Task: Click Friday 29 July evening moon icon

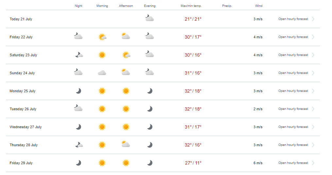Action: tap(150, 163)
